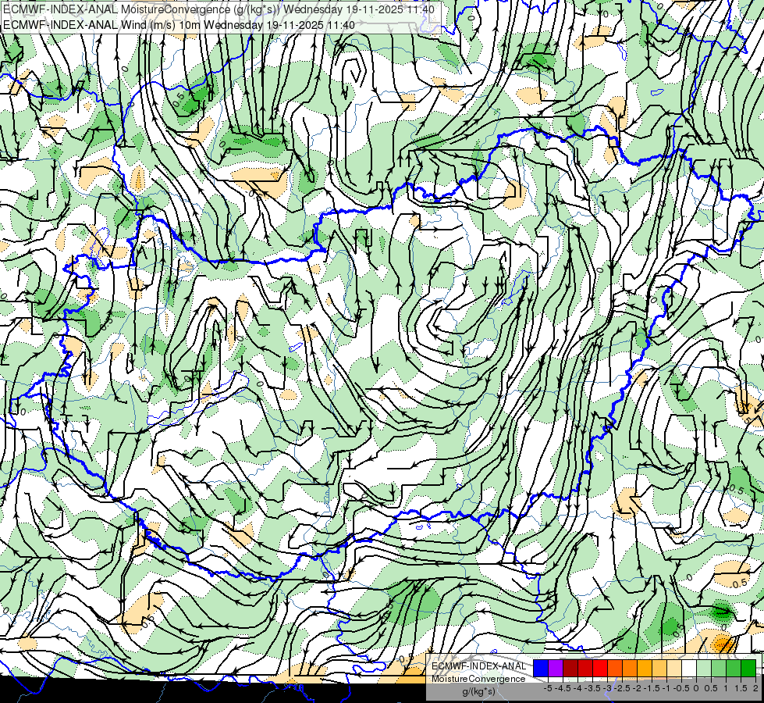Click the blue swatch at the legend's far left
The width and height of the screenshot is (764, 703).
tap(541, 668)
